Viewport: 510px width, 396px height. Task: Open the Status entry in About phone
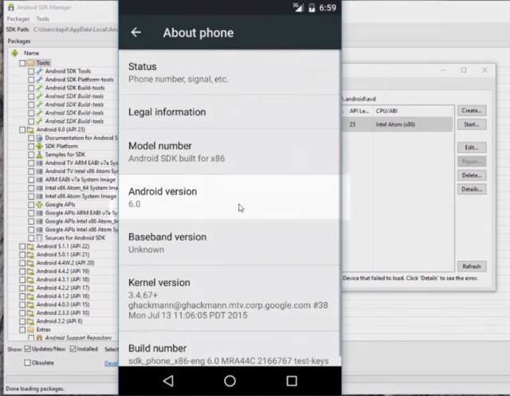(229, 73)
